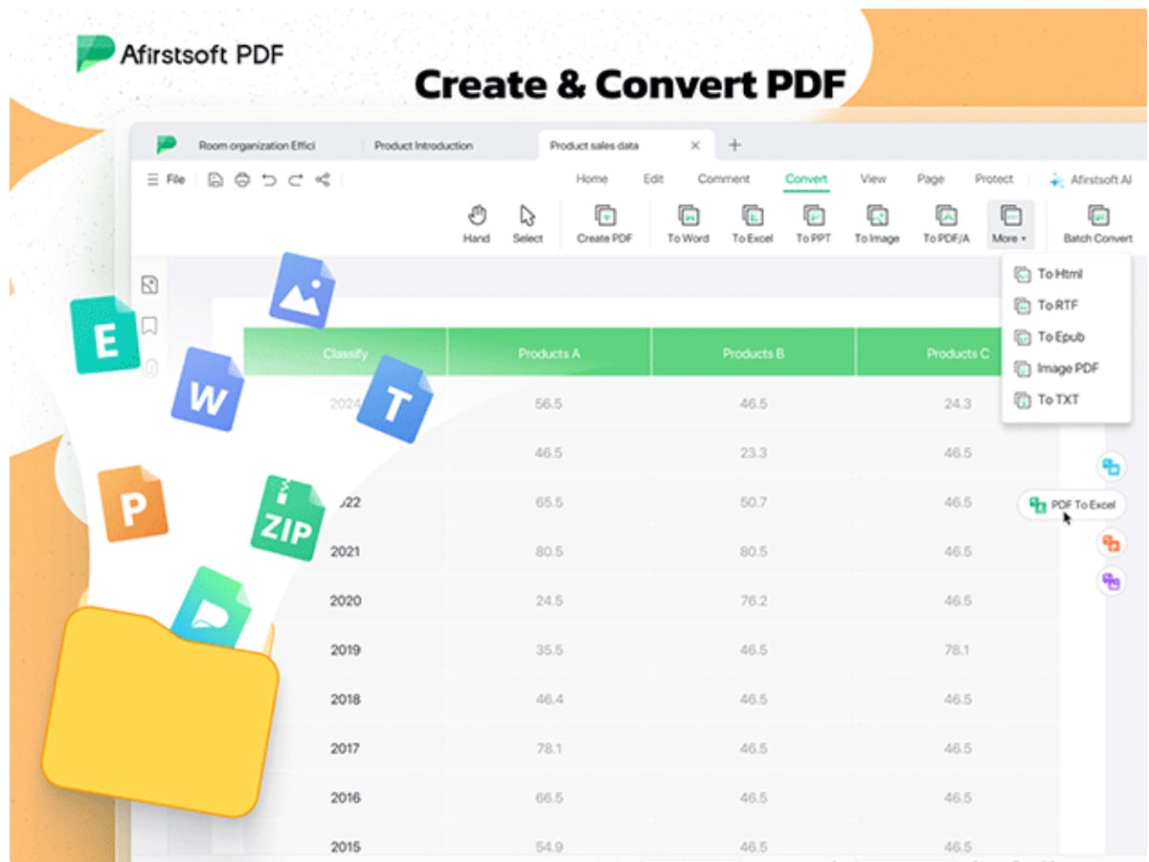Click the Create PDF icon

point(604,223)
